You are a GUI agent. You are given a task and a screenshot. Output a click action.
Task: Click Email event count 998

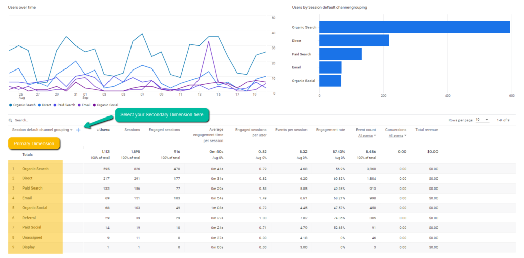(x=373, y=198)
